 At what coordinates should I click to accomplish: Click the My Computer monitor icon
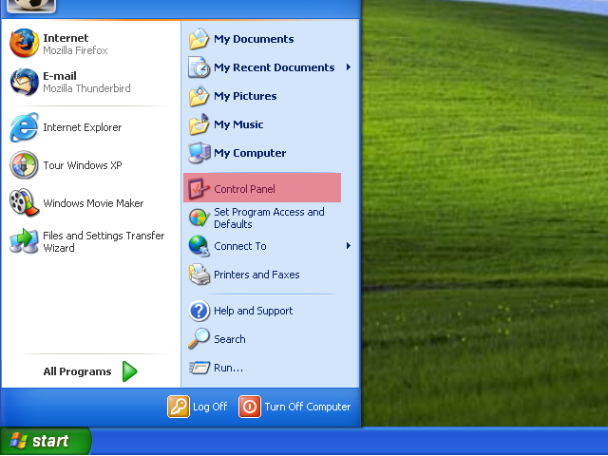(x=199, y=153)
